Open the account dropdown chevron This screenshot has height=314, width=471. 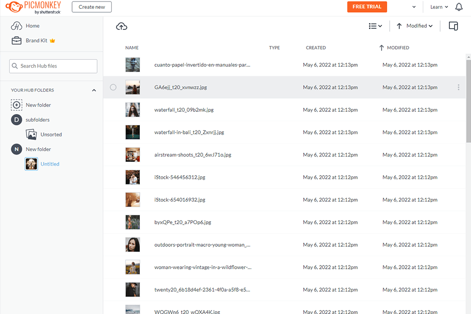coord(414,7)
